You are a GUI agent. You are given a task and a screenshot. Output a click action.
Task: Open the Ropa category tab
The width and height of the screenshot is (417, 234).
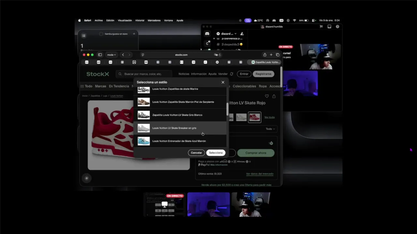coord(263,86)
